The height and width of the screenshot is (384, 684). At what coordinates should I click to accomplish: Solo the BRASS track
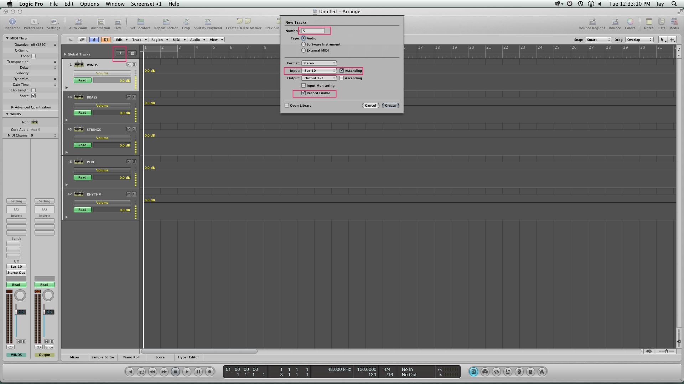click(134, 97)
